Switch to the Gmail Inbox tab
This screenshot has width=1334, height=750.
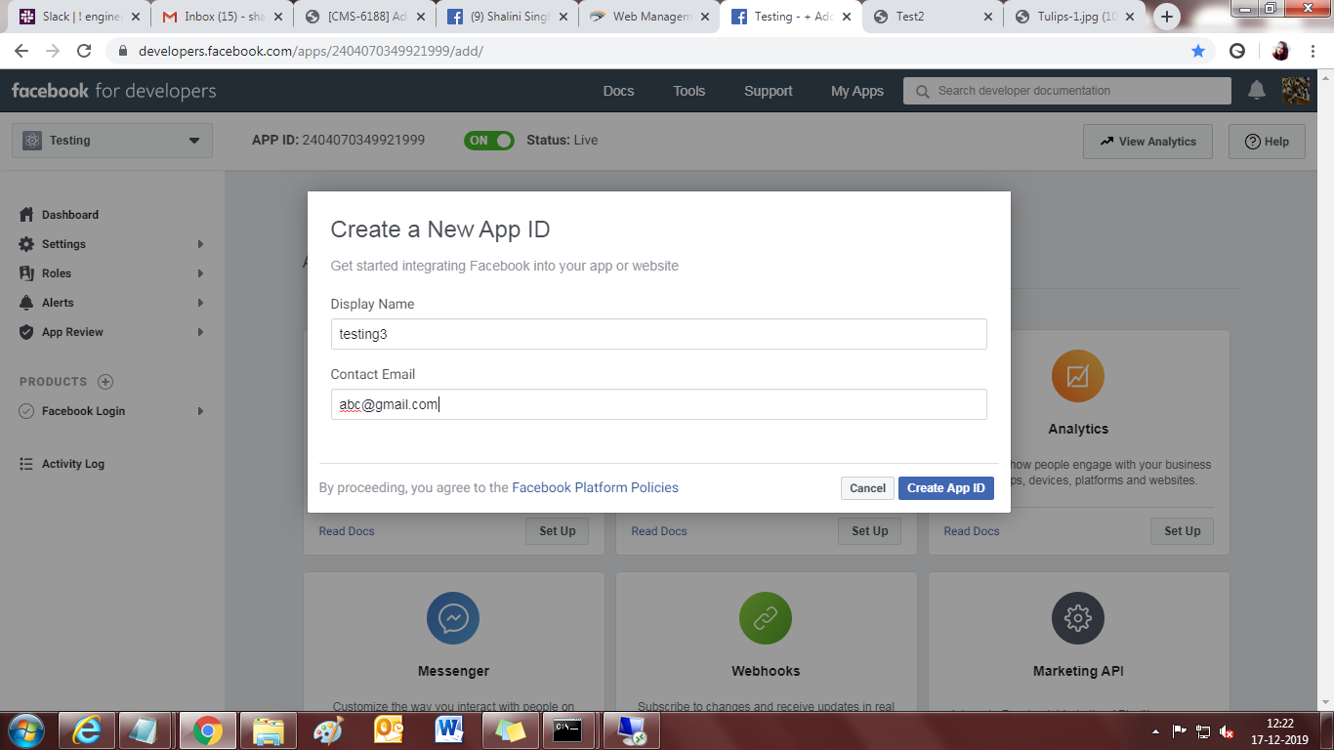(x=224, y=17)
